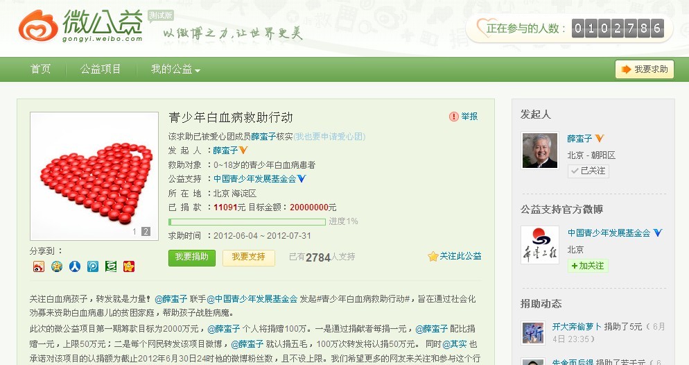Toggle the 已关注 followed button for 薛蛮子
Screen dimensions: 689x365
point(588,171)
